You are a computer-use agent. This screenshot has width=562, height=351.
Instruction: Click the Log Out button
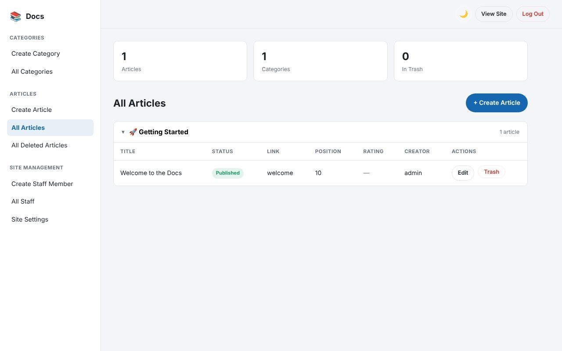click(533, 14)
